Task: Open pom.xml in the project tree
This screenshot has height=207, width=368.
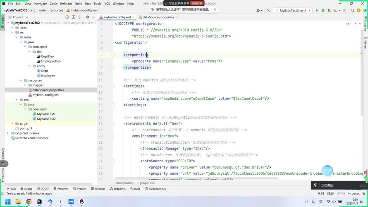Action: point(26,128)
